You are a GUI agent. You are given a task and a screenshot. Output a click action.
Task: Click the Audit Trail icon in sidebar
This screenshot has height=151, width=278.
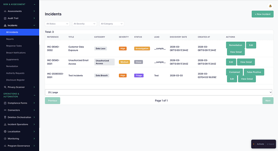[5, 18]
